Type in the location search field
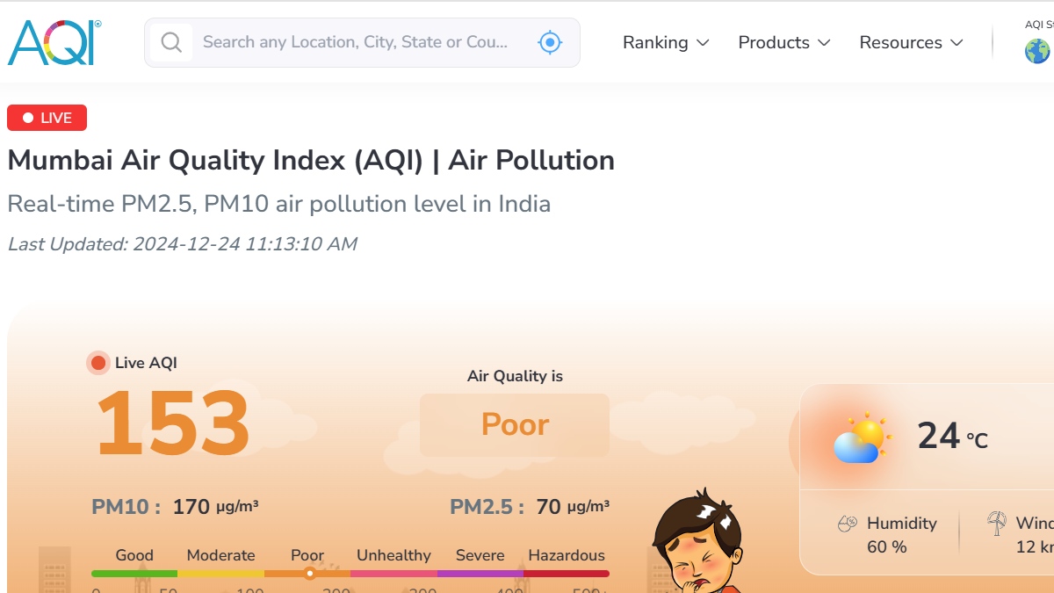 click(356, 42)
